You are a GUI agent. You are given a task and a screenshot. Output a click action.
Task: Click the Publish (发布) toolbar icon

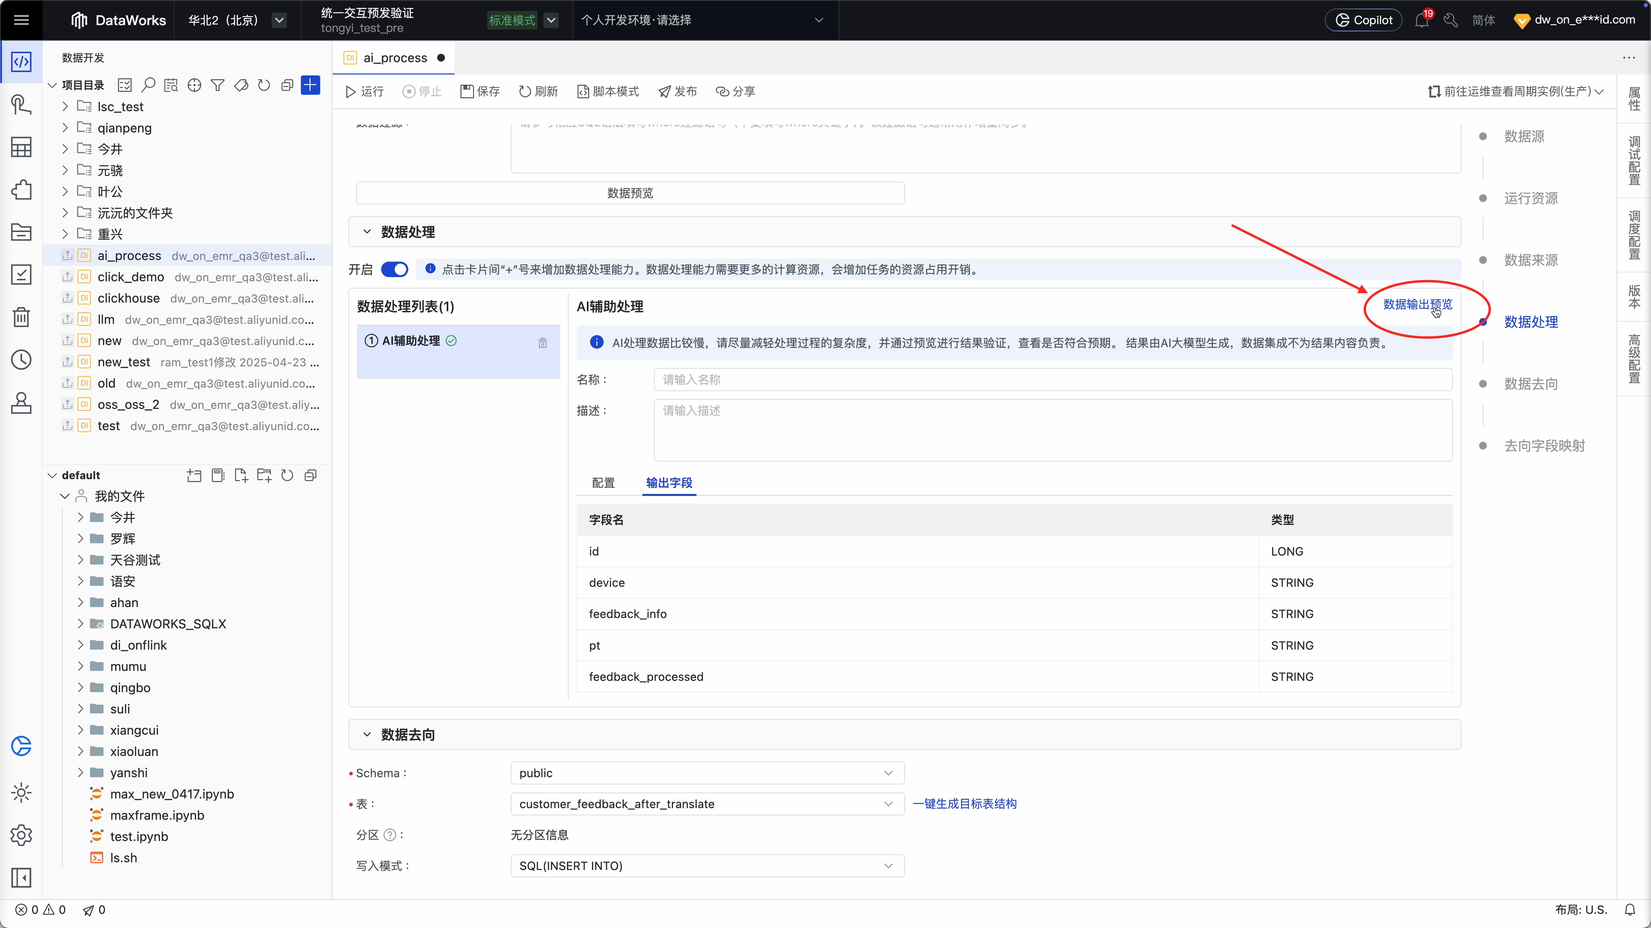[665, 91]
